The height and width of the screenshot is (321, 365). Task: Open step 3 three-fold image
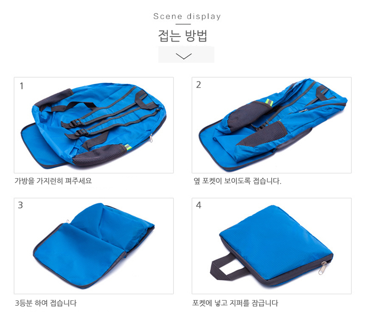pyautogui.click(x=93, y=246)
